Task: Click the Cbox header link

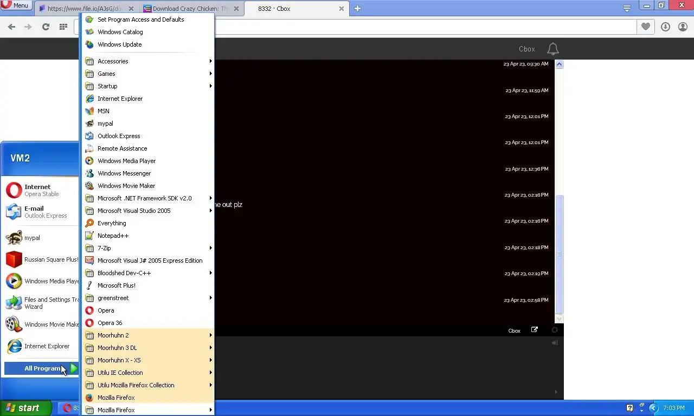Action: (526, 49)
